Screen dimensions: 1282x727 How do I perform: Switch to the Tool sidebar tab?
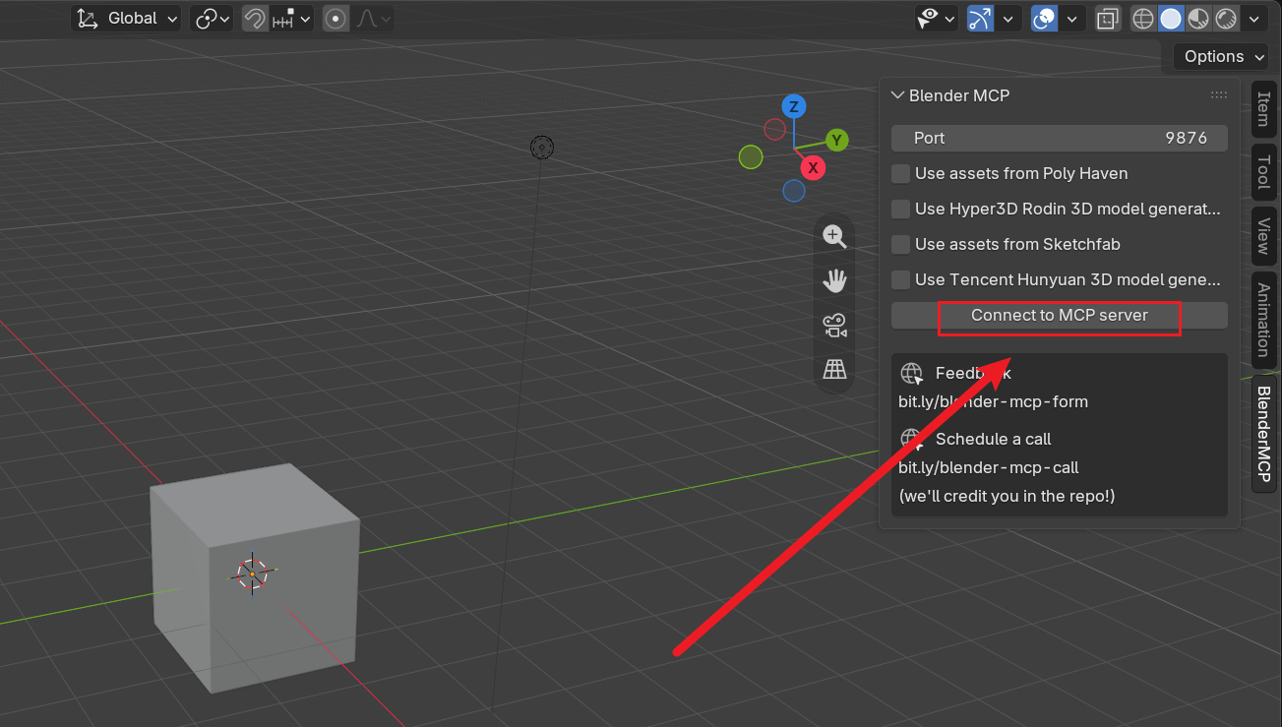[1263, 172]
